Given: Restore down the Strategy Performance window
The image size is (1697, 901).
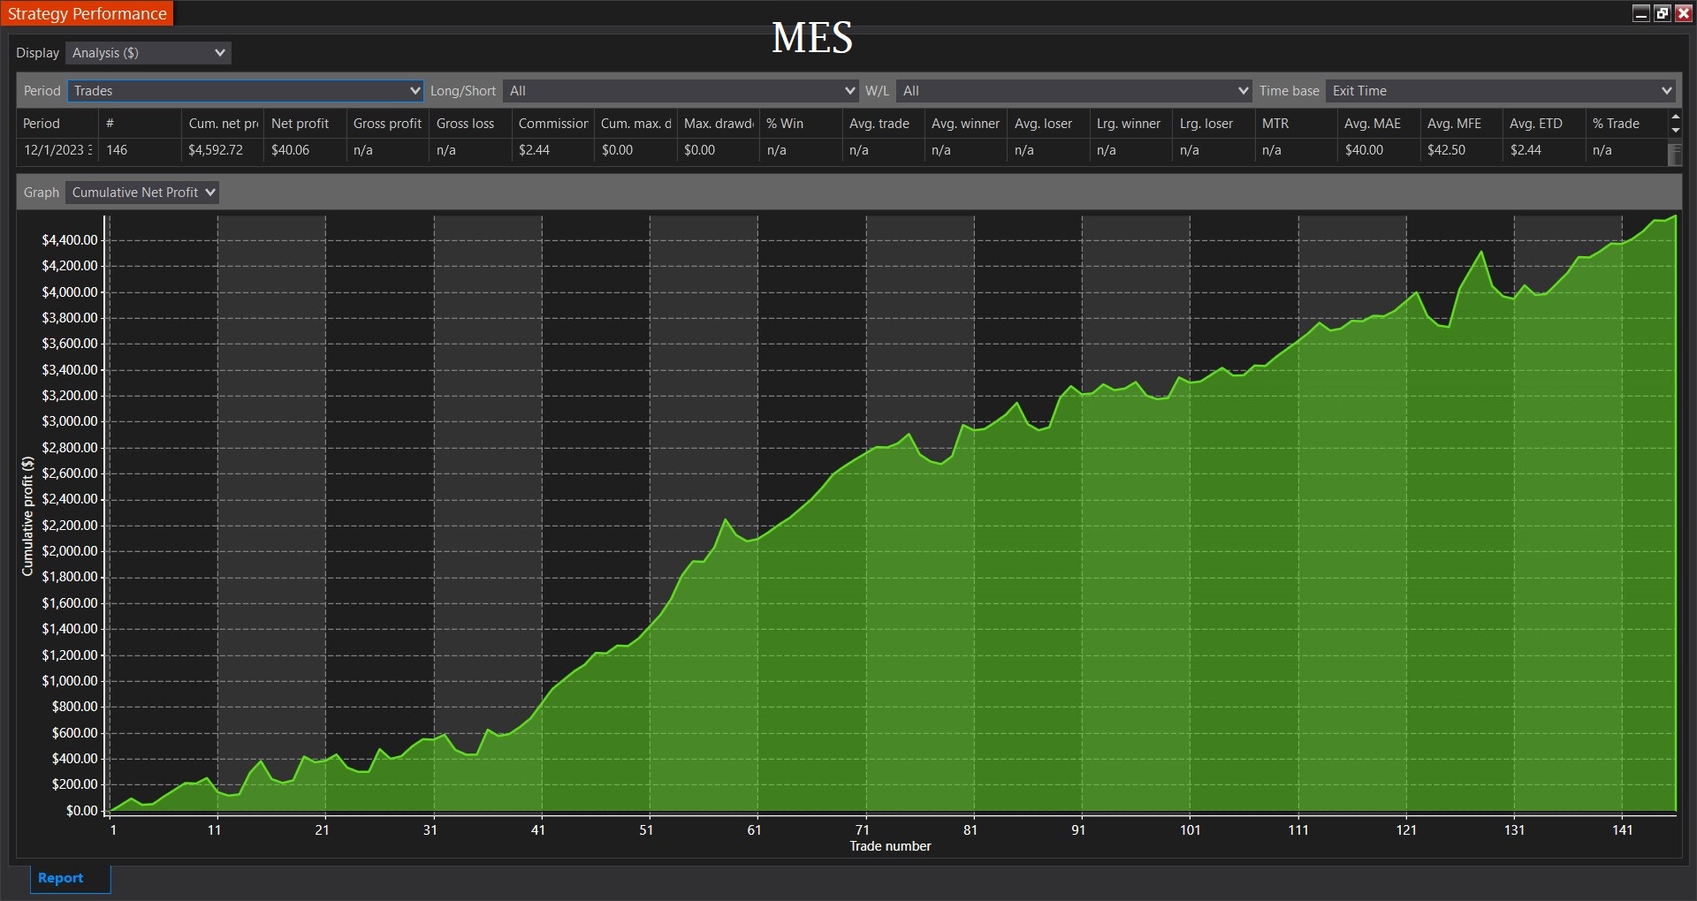Looking at the screenshot, I should click(1663, 13).
